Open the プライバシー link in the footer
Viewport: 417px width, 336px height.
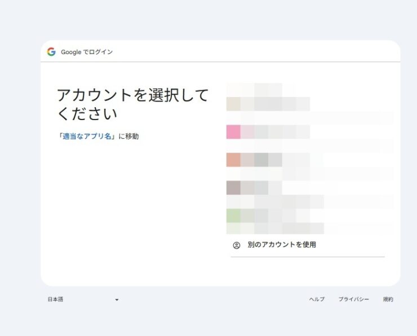pos(353,299)
